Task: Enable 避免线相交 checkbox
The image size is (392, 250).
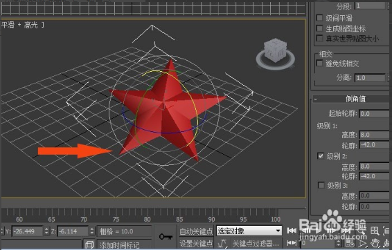Action: (320, 64)
